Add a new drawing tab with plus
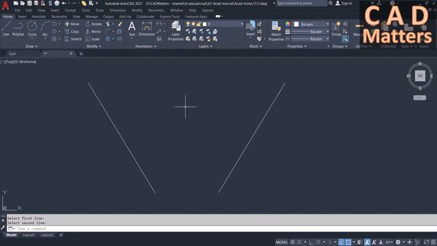The height and width of the screenshot is (246, 437). tap(81, 53)
